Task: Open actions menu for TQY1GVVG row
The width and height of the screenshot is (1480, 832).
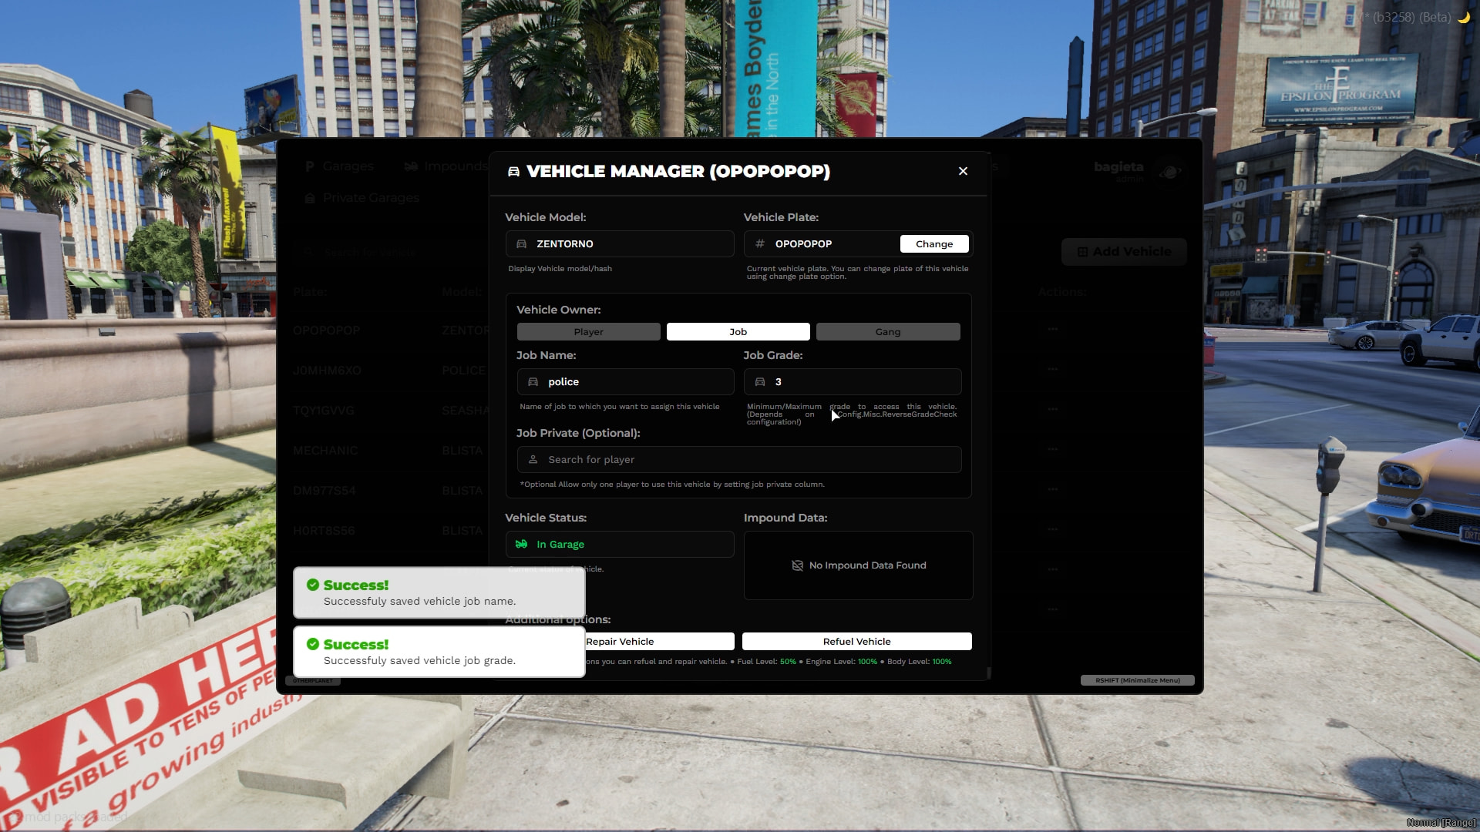Action: [x=1053, y=410]
